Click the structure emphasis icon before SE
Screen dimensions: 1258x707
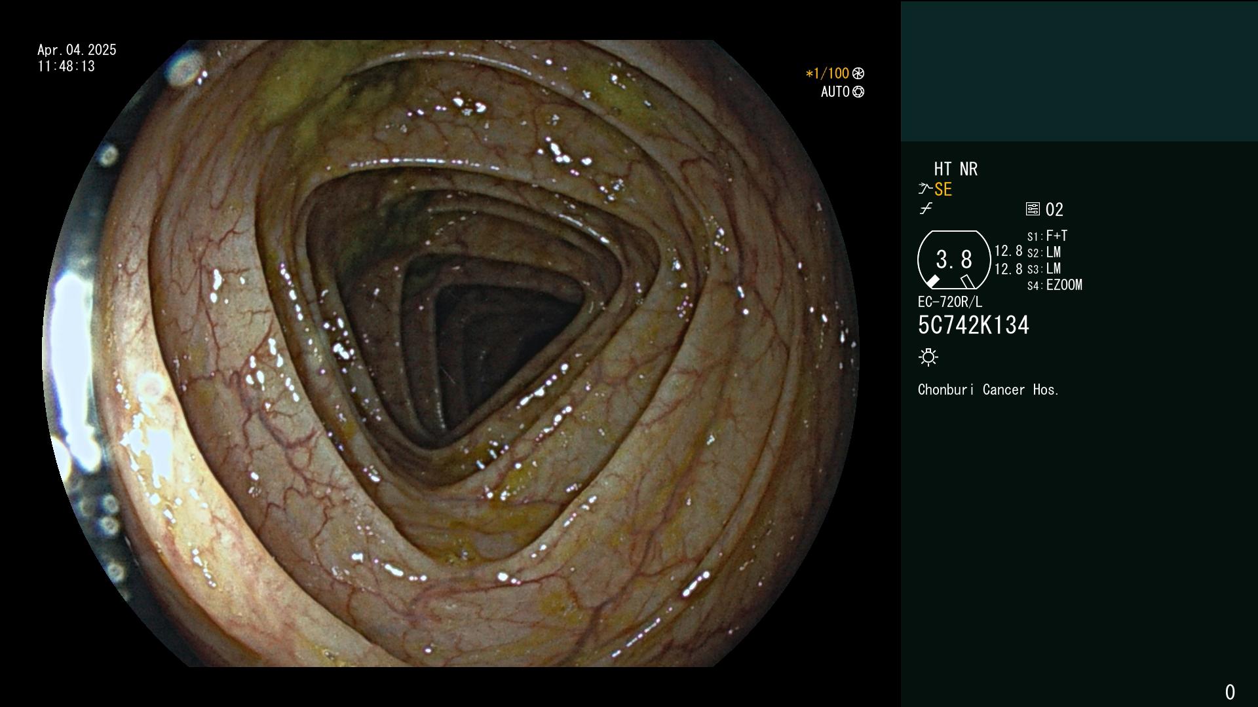click(925, 189)
